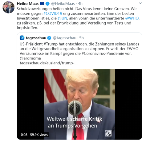Open the @WHO mention link
This screenshot has height=143, width=146.
[x=132, y=18]
